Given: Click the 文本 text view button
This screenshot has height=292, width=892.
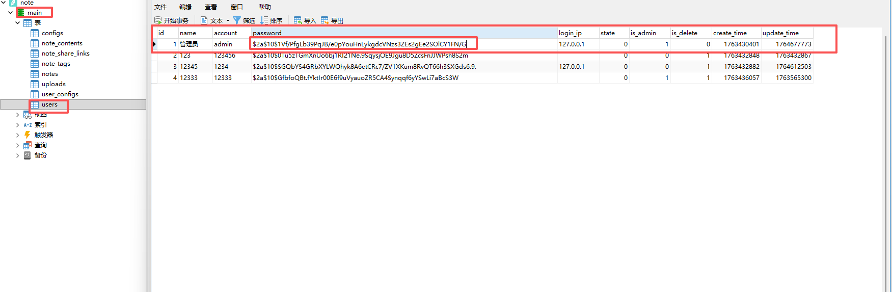Looking at the screenshot, I should coord(212,20).
